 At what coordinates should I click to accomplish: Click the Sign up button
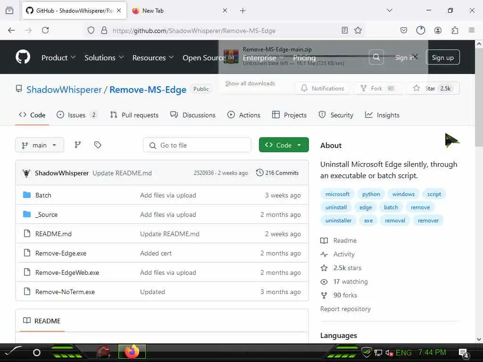point(442,57)
